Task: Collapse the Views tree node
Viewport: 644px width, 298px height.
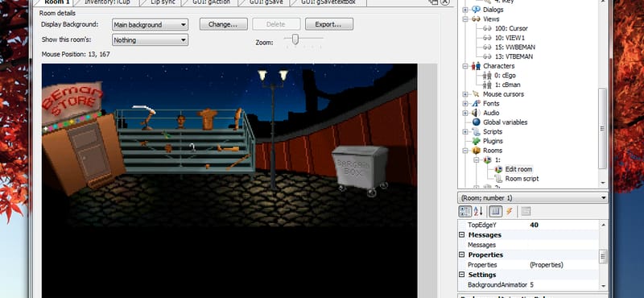Action: click(465, 19)
